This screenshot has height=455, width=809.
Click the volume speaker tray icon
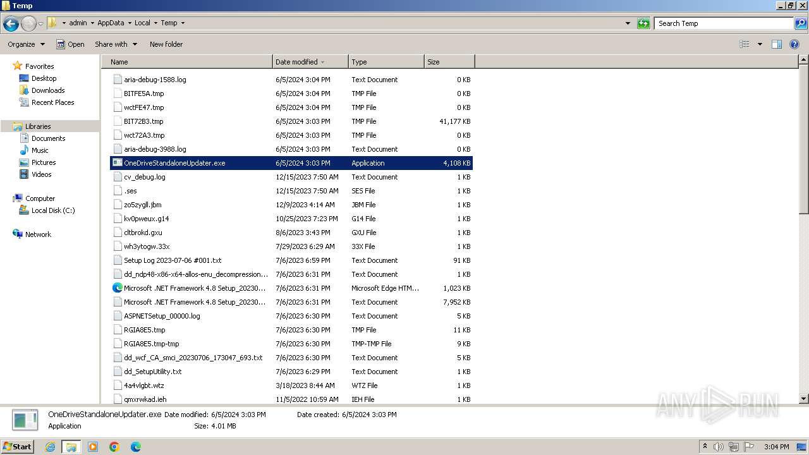[719, 447]
